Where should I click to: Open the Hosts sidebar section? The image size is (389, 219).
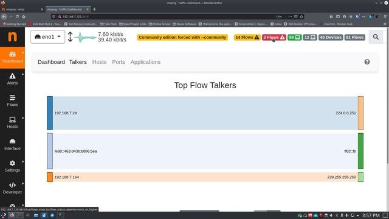point(12,123)
